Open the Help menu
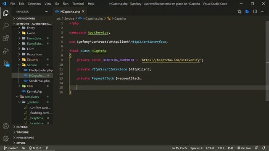The height and width of the screenshot is (151, 269). pyautogui.click(x=91, y=4)
